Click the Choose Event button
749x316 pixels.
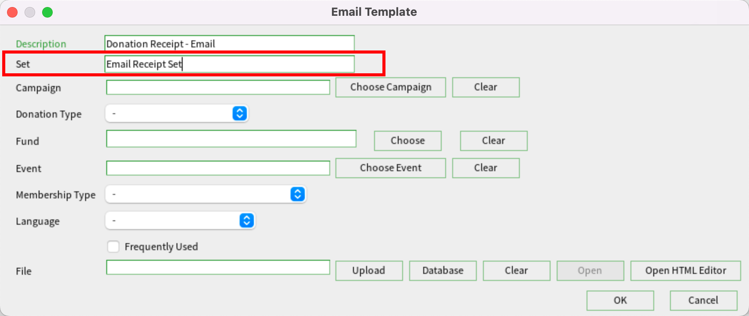point(390,168)
